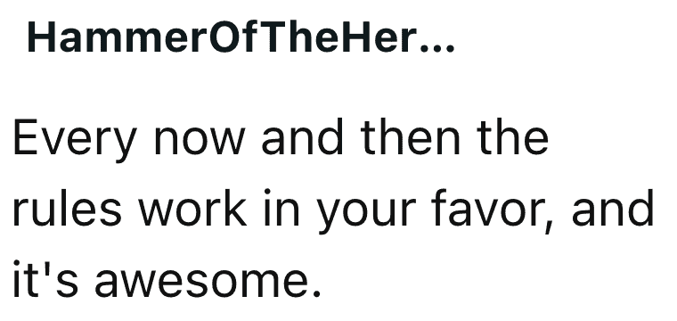Click the "Hammer" part of the username
Screen dimensions: 677x321
click(118, 37)
